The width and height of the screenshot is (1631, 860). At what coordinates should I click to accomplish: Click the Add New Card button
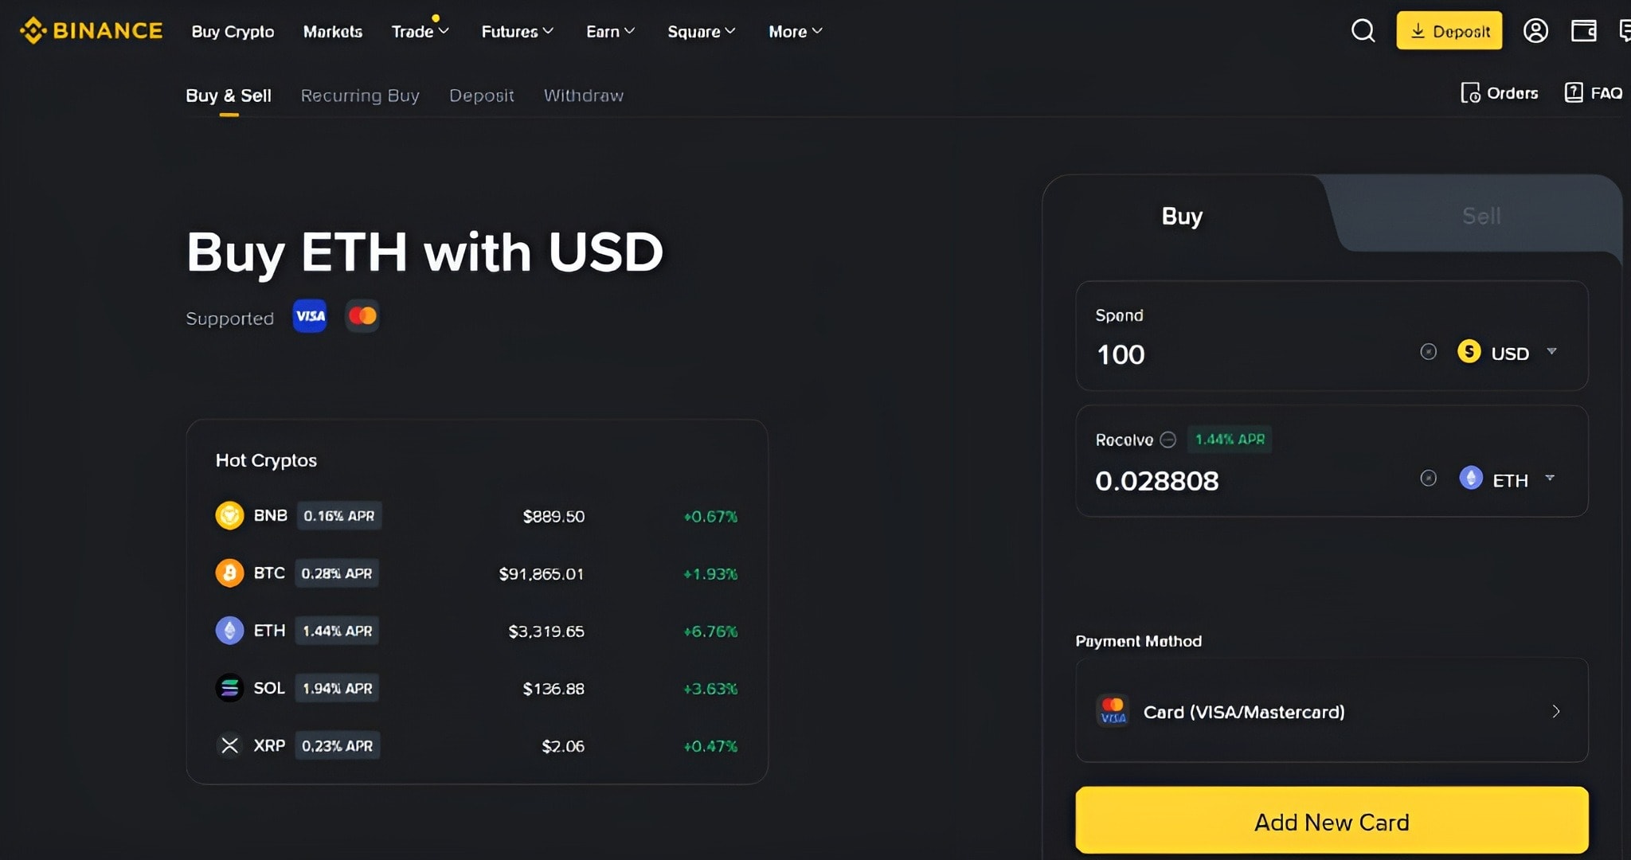tap(1331, 822)
